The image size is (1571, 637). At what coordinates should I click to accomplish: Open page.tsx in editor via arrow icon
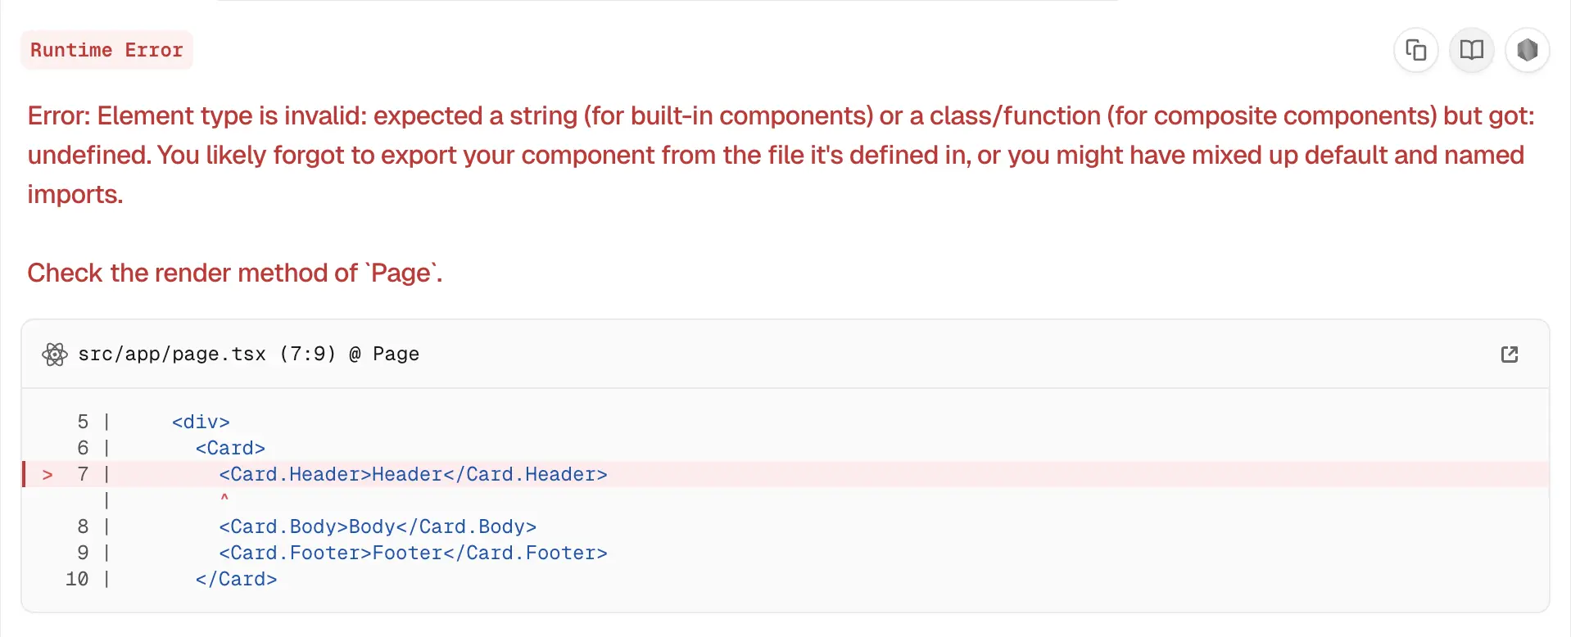[1509, 354]
